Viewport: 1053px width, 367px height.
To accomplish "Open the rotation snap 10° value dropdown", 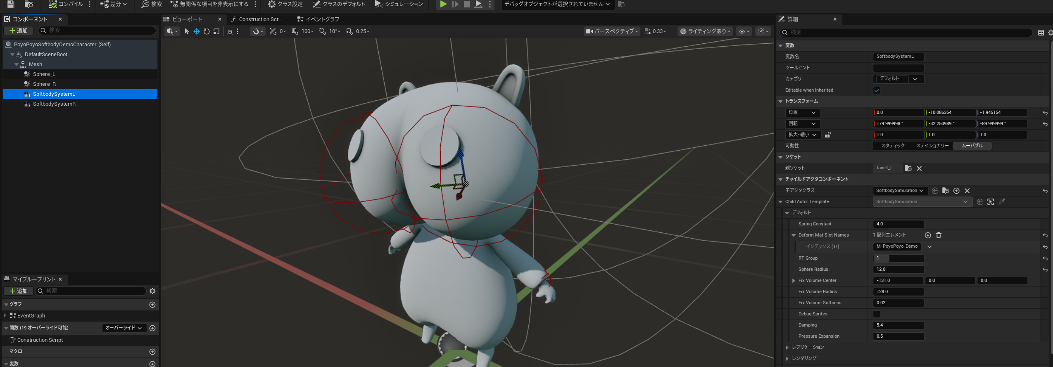I will click(335, 31).
